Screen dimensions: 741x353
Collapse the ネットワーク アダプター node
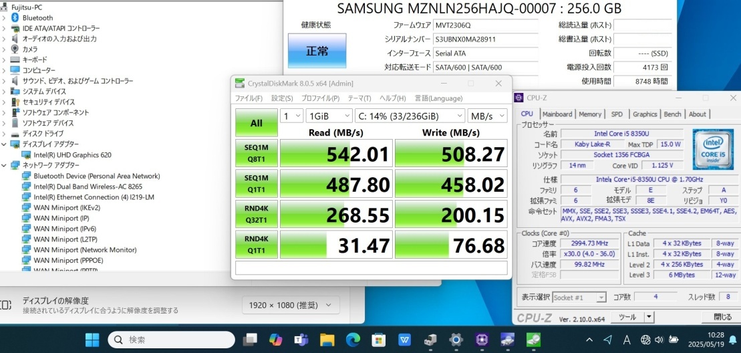4,165
